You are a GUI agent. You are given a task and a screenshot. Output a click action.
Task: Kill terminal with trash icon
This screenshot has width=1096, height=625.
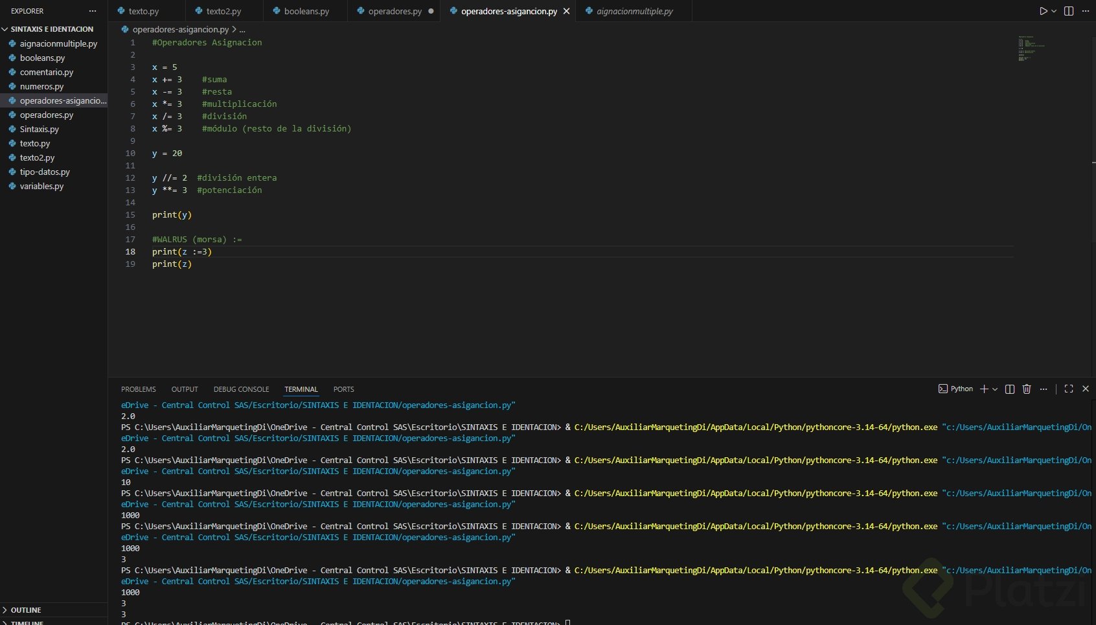pos(1027,389)
